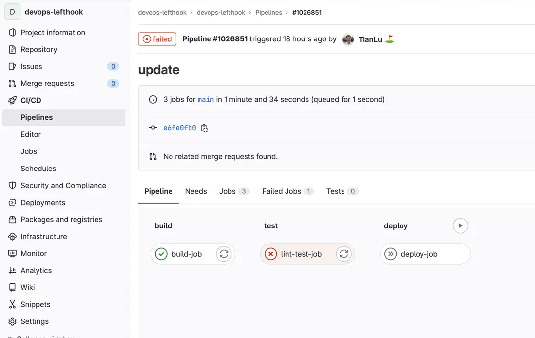The width and height of the screenshot is (535, 338).
Task: Copy the commit SHA to clipboard
Action: 204,128
